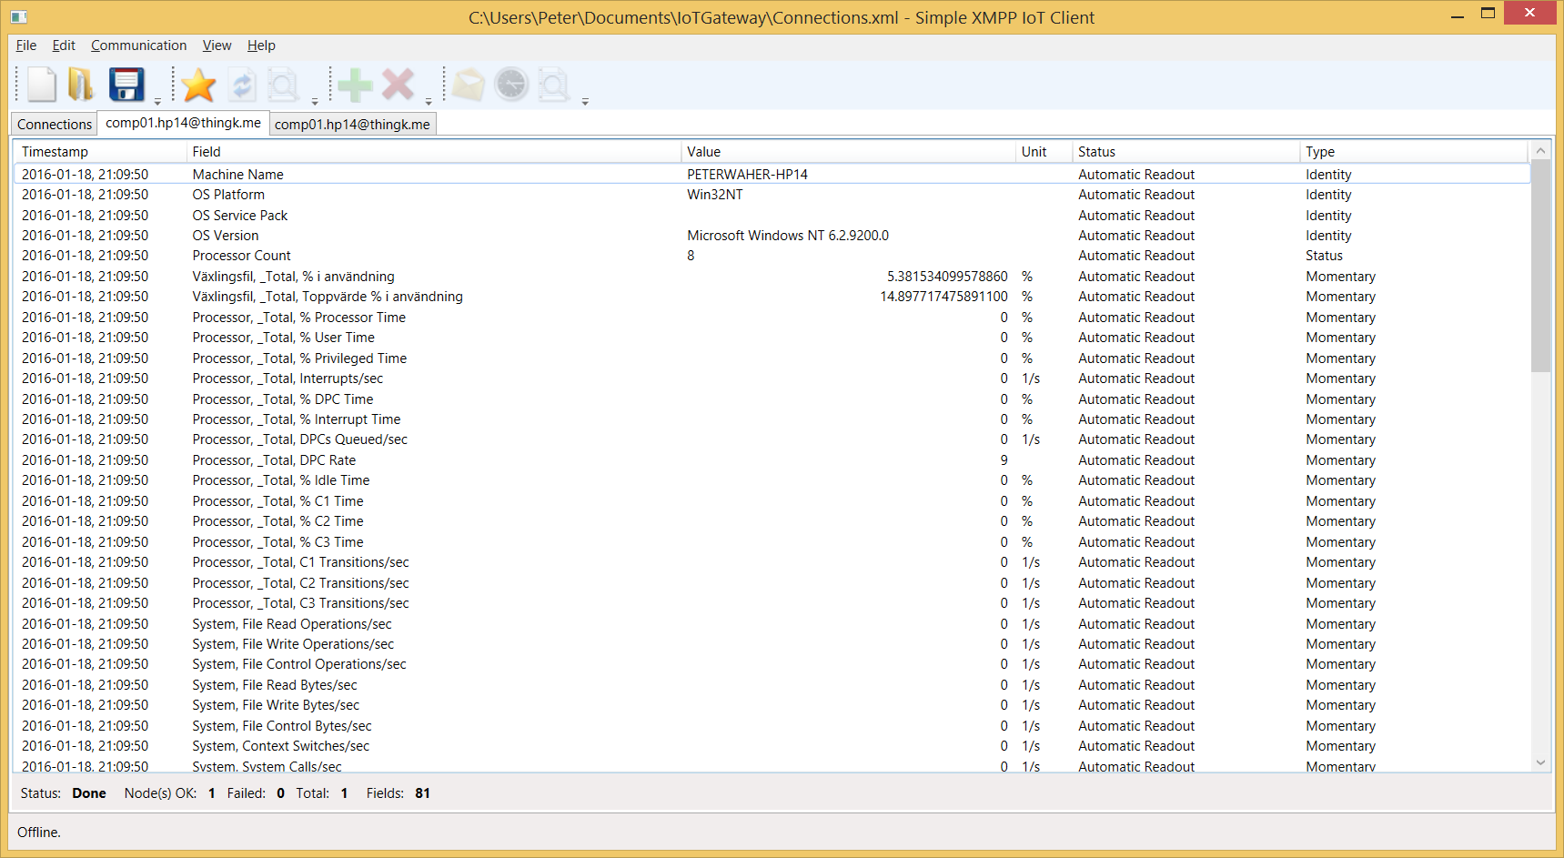This screenshot has height=858, width=1564.
Task: Click the clock readout toolbar icon
Action: (511, 85)
